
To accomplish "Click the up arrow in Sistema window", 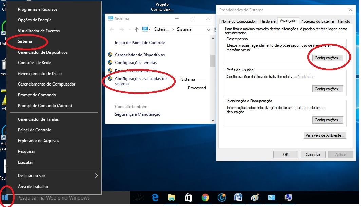I will 137,30.
